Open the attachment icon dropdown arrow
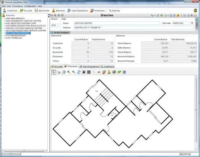200x157 pixels. (155, 15)
